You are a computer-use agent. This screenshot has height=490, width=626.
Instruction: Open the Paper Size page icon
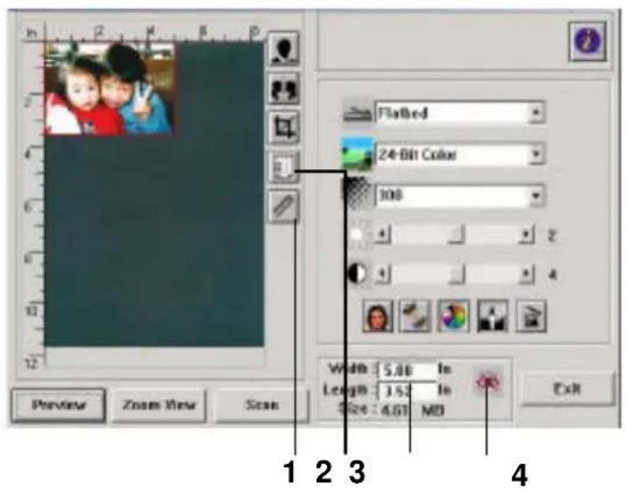pyautogui.click(x=284, y=167)
